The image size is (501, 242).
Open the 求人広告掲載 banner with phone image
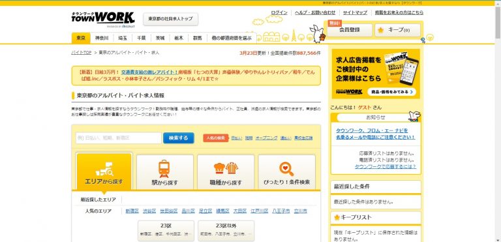point(376,74)
